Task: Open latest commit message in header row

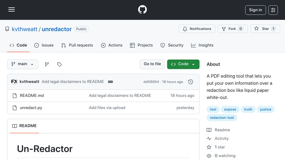Action: [73, 82]
